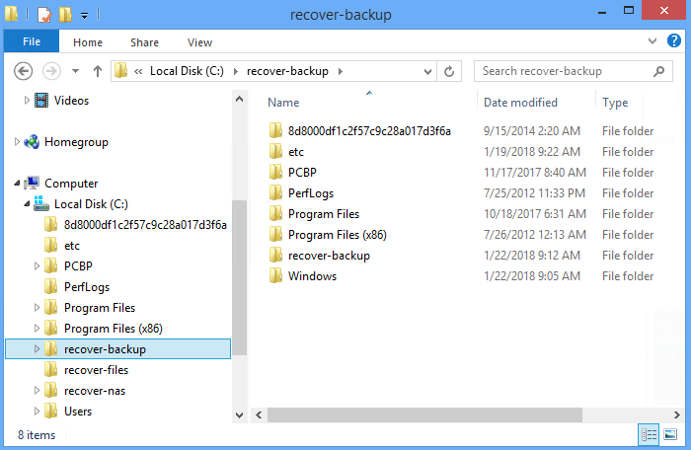Click the Back navigation arrow
Image resolution: width=691 pixels, height=450 pixels.
23,71
